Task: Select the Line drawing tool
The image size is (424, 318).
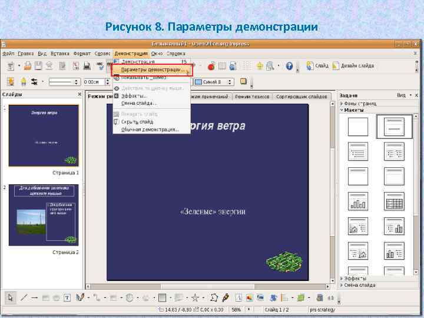Action: (24, 298)
